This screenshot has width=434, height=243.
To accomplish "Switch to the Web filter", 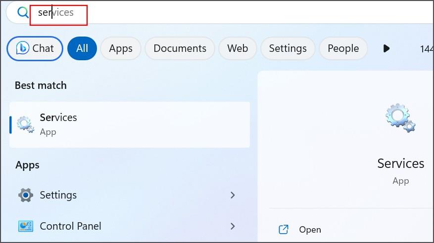I will pyautogui.click(x=238, y=48).
